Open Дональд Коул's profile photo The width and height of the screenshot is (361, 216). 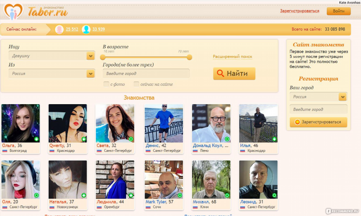point(211,123)
